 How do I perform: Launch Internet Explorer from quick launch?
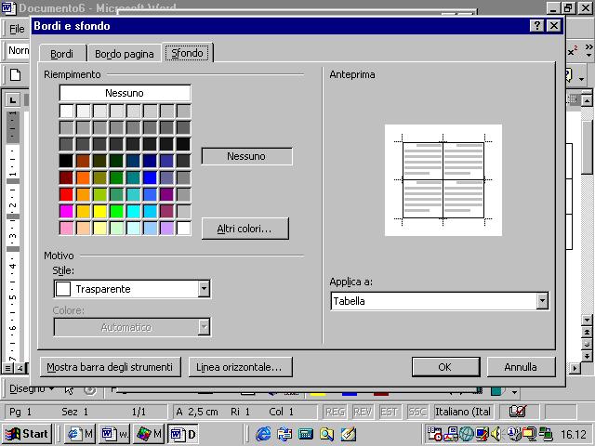[x=263, y=434]
